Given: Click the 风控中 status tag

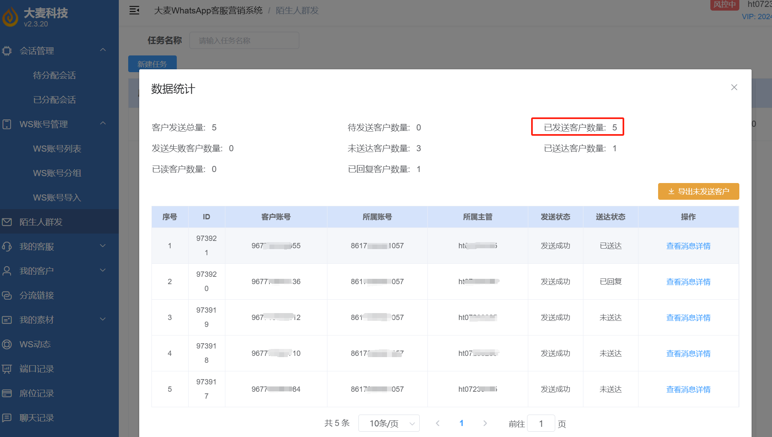Looking at the screenshot, I should tap(725, 4).
